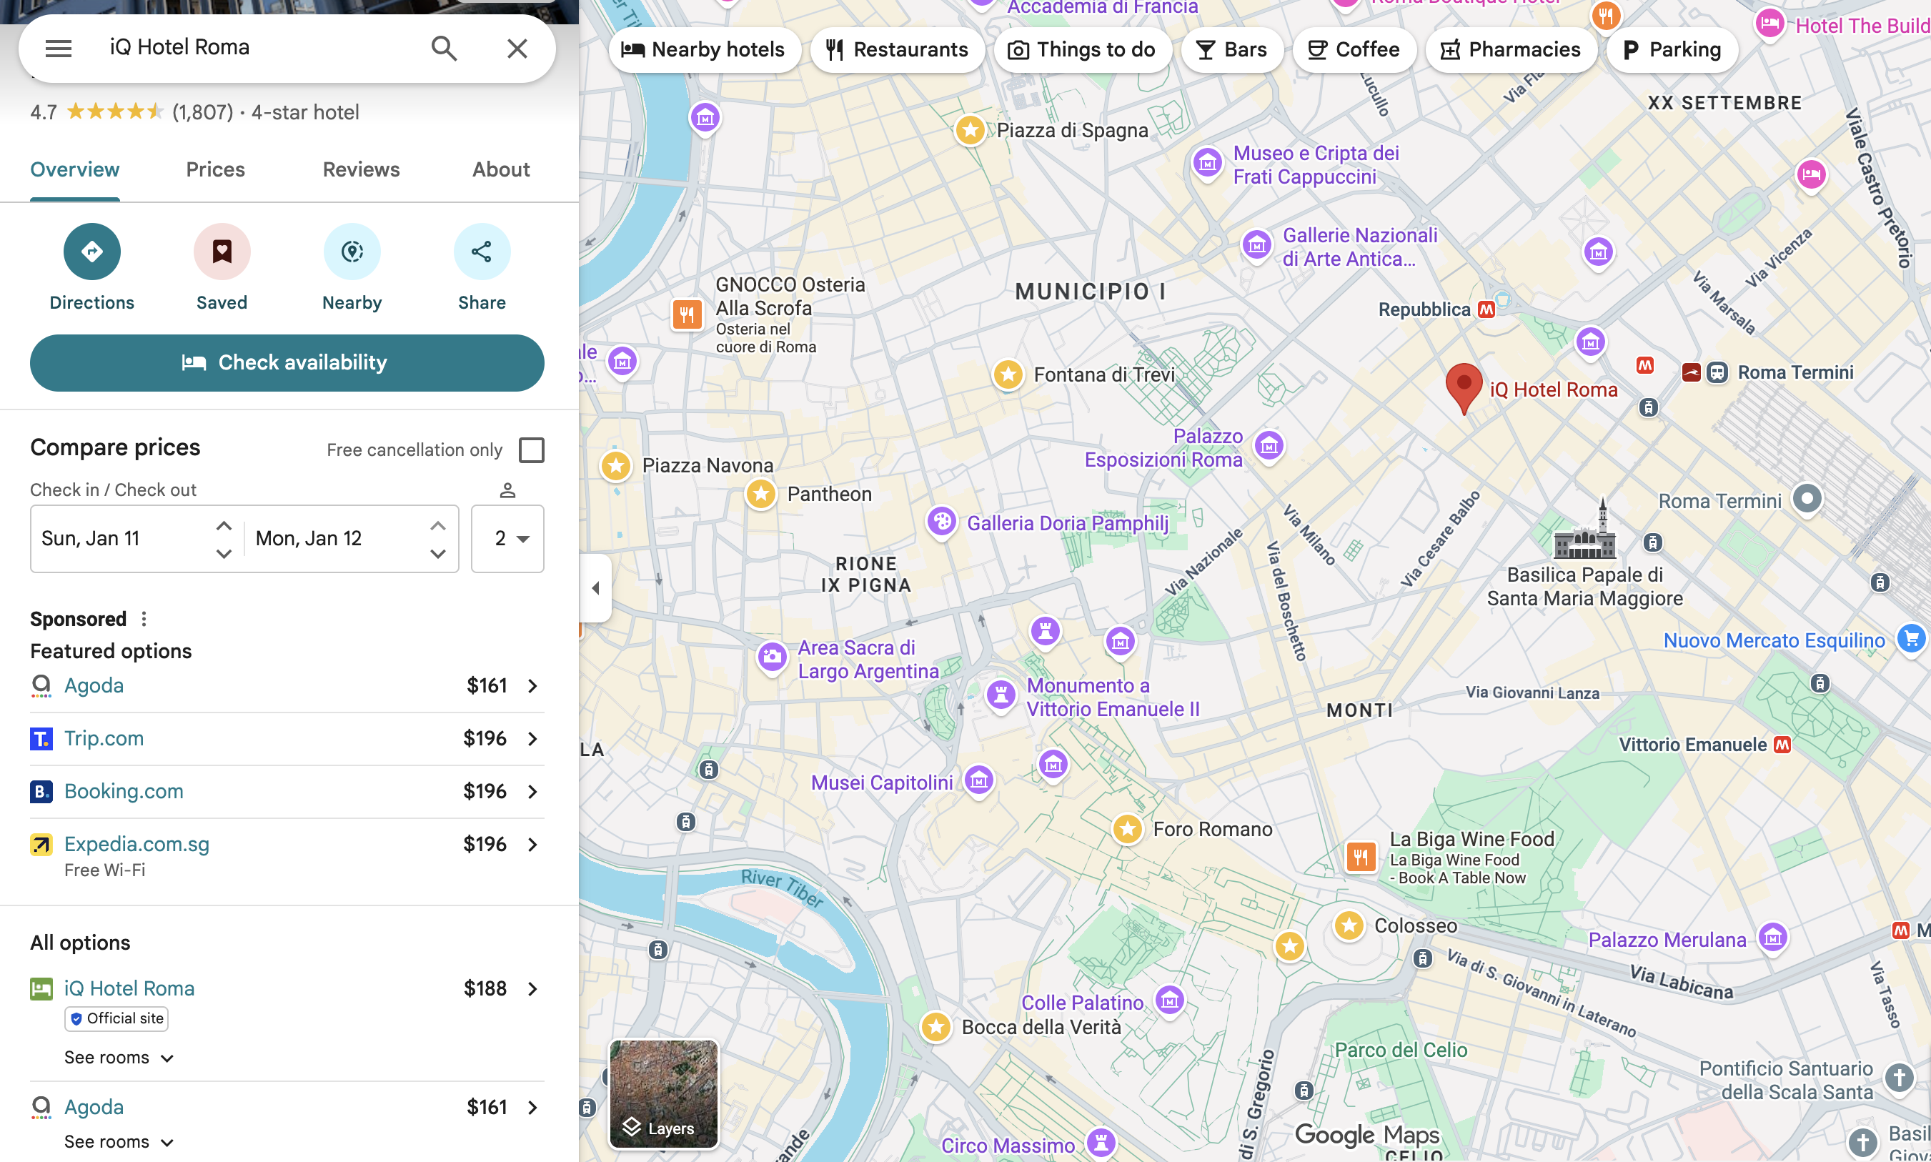
Task: Open the Booking.com price link
Action: tap(123, 791)
